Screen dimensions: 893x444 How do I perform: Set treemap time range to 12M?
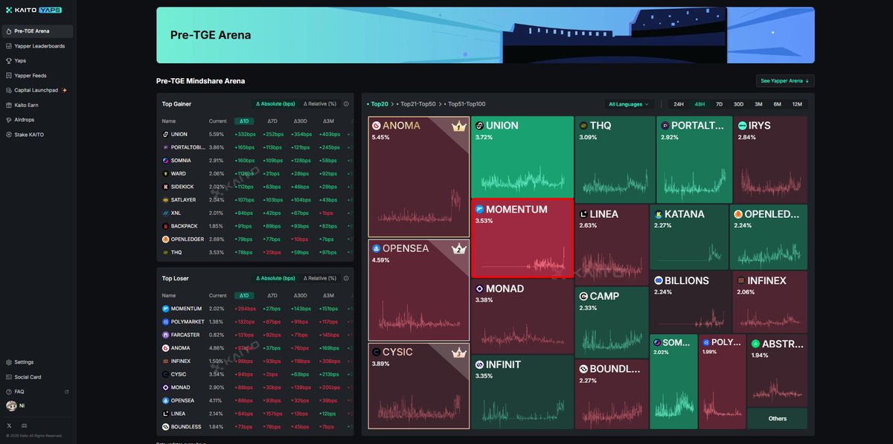click(x=797, y=104)
